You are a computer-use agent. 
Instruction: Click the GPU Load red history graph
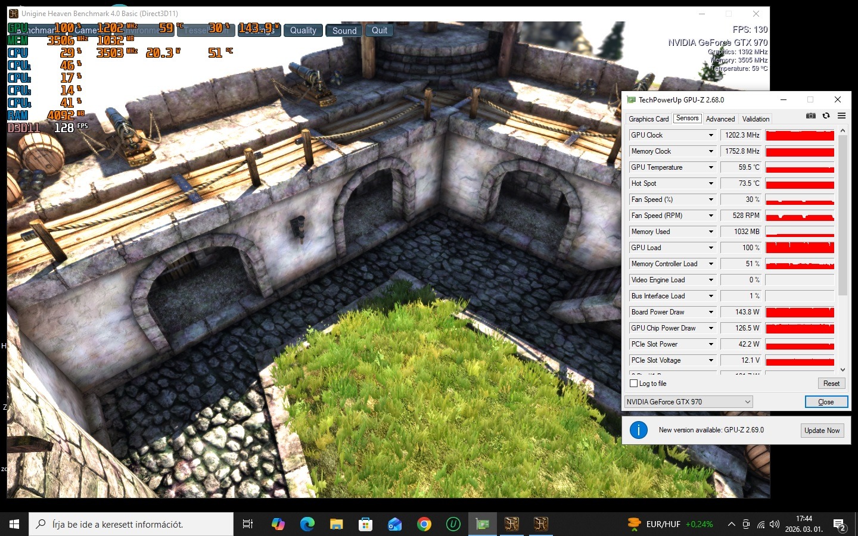click(800, 248)
